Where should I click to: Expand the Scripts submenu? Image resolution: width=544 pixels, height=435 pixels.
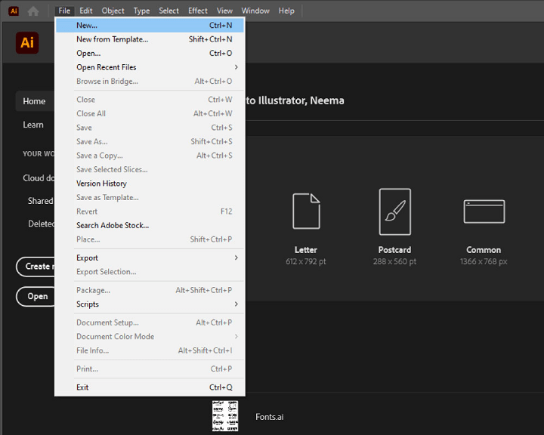coord(150,304)
